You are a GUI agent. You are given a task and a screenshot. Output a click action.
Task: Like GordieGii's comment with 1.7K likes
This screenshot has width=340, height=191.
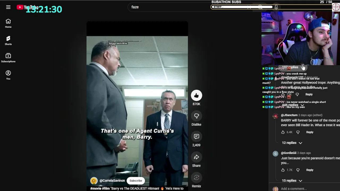(283, 170)
